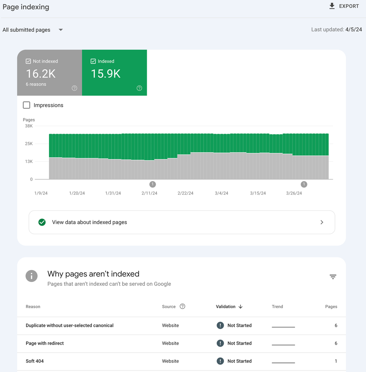This screenshot has width=366, height=372.
Task: Enable the Impressions checkbox
Action: click(x=27, y=105)
